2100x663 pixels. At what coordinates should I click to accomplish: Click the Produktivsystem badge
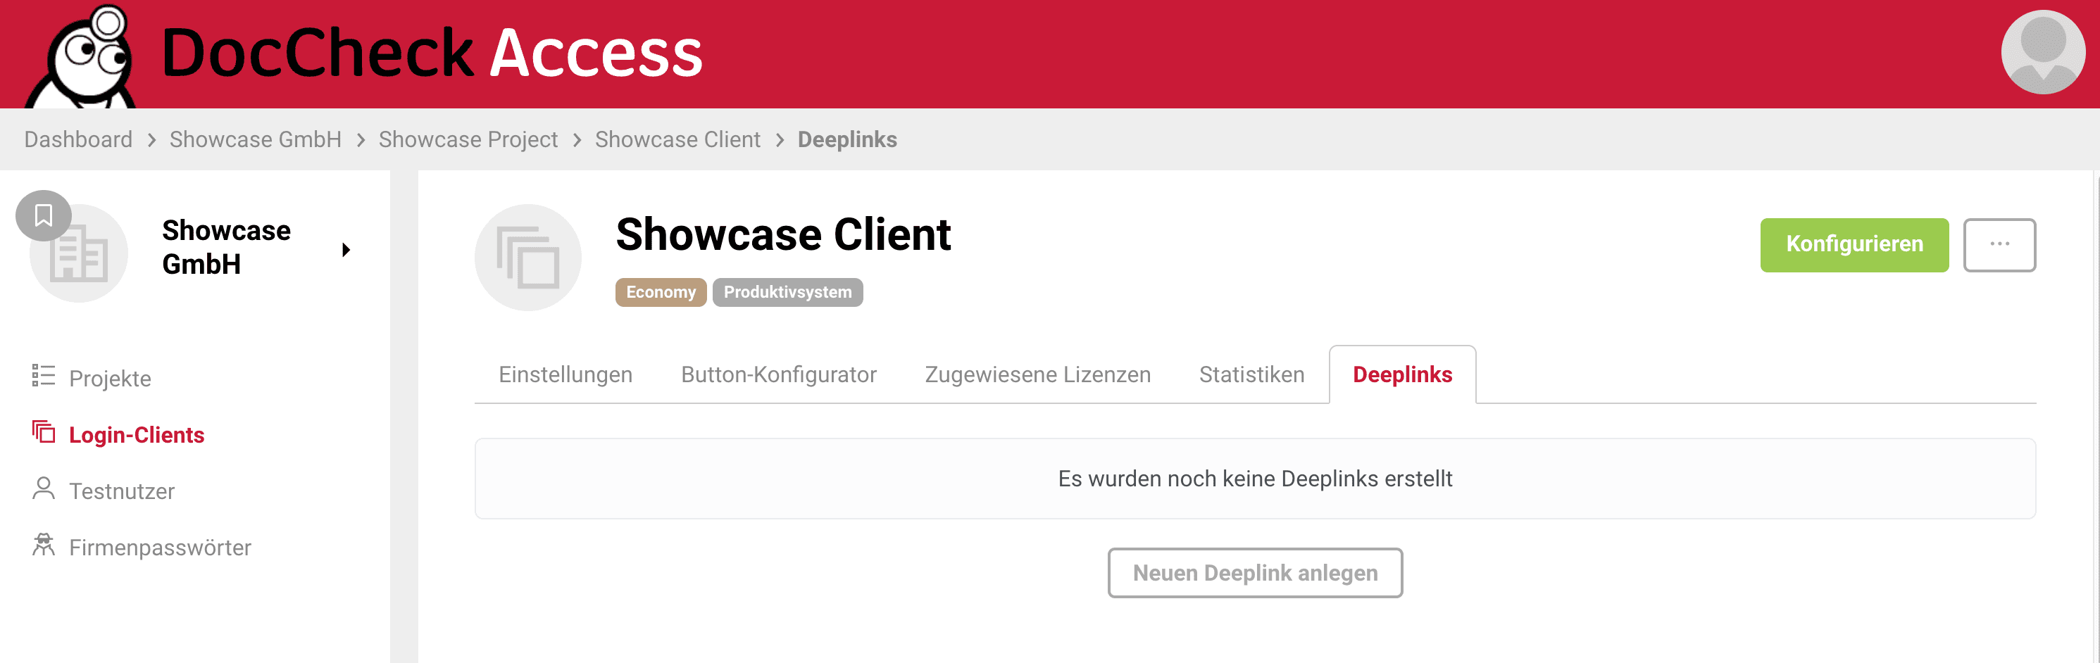tap(787, 291)
